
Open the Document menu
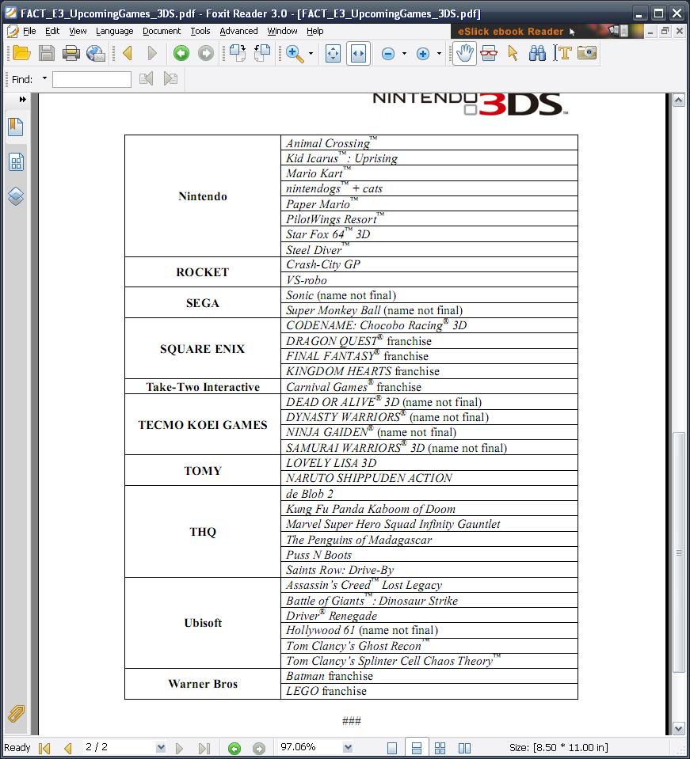click(162, 31)
